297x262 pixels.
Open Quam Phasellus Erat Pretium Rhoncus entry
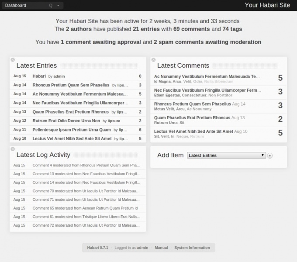pyautogui.click(x=70, y=112)
